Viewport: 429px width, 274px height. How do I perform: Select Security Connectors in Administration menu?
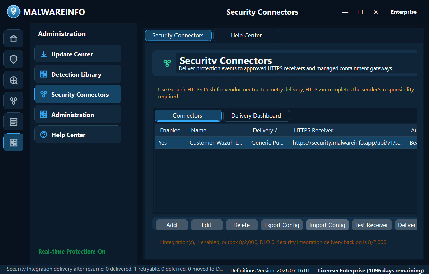click(x=78, y=94)
